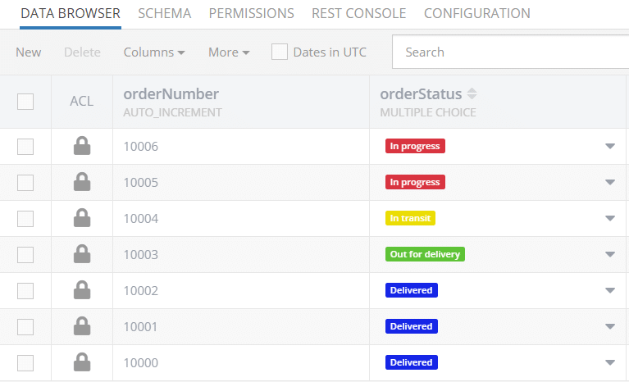Open ACL lock for order 10002
The width and height of the screenshot is (629, 382).
[x=82, y=290]
